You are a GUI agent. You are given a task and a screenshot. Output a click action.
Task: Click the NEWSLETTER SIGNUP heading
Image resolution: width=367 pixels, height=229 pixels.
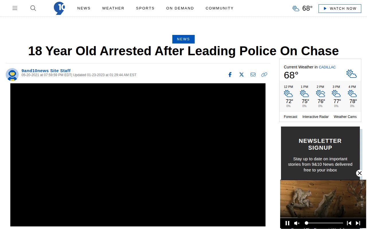point(320,144)
